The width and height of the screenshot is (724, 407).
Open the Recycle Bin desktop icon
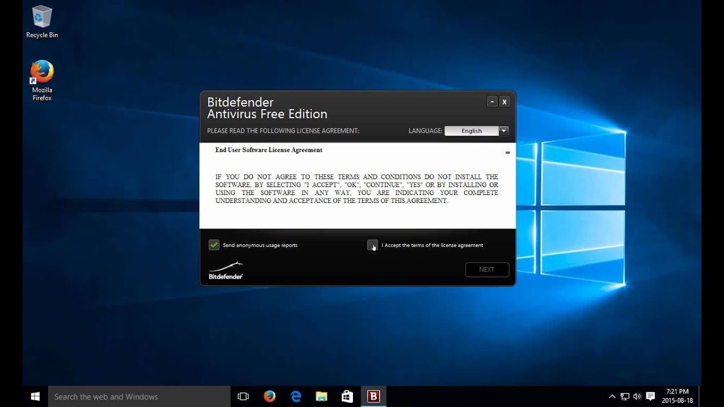click(42, 22)
